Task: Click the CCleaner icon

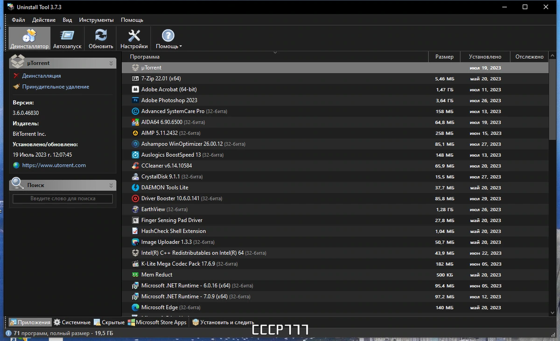Action: 135,166
